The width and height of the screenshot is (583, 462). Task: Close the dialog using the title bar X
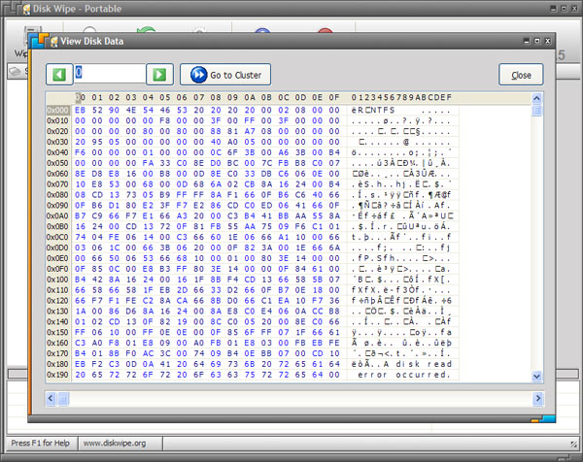click(550, 41)
